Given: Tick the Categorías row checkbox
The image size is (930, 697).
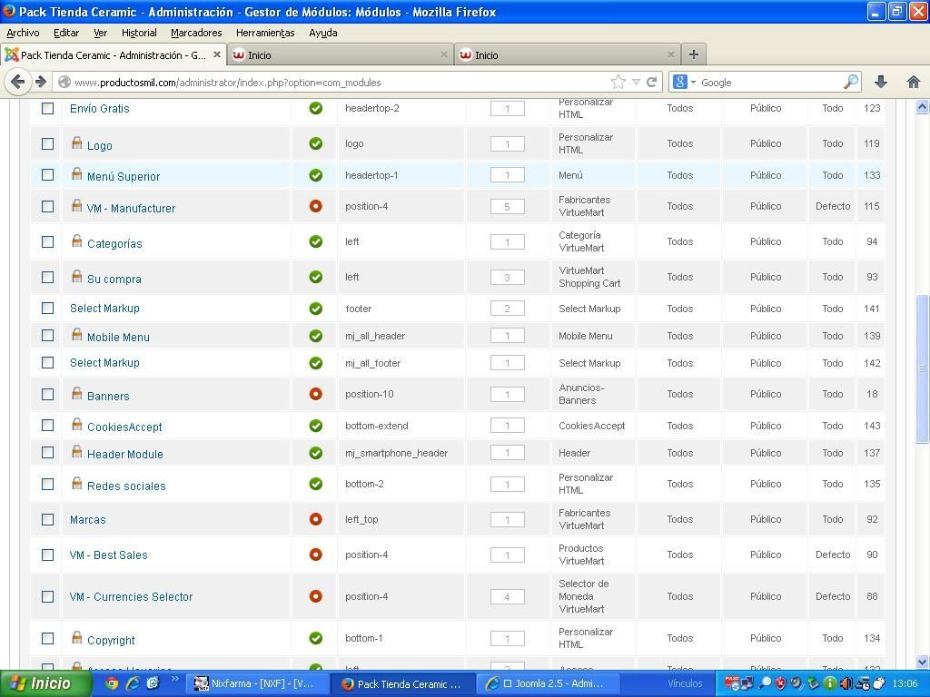Looking at the screenshot, I should 47,241.
